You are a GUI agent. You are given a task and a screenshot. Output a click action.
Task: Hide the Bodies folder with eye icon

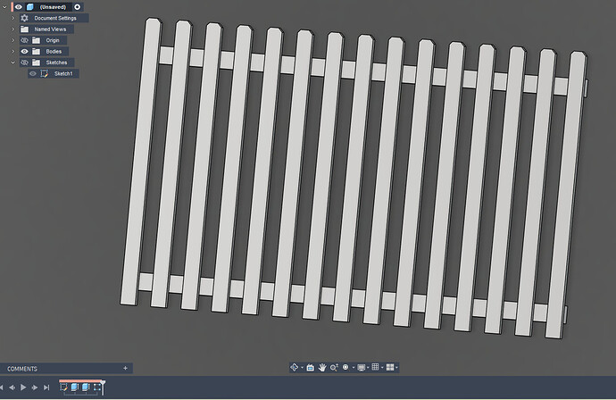(x=24, y=51)
